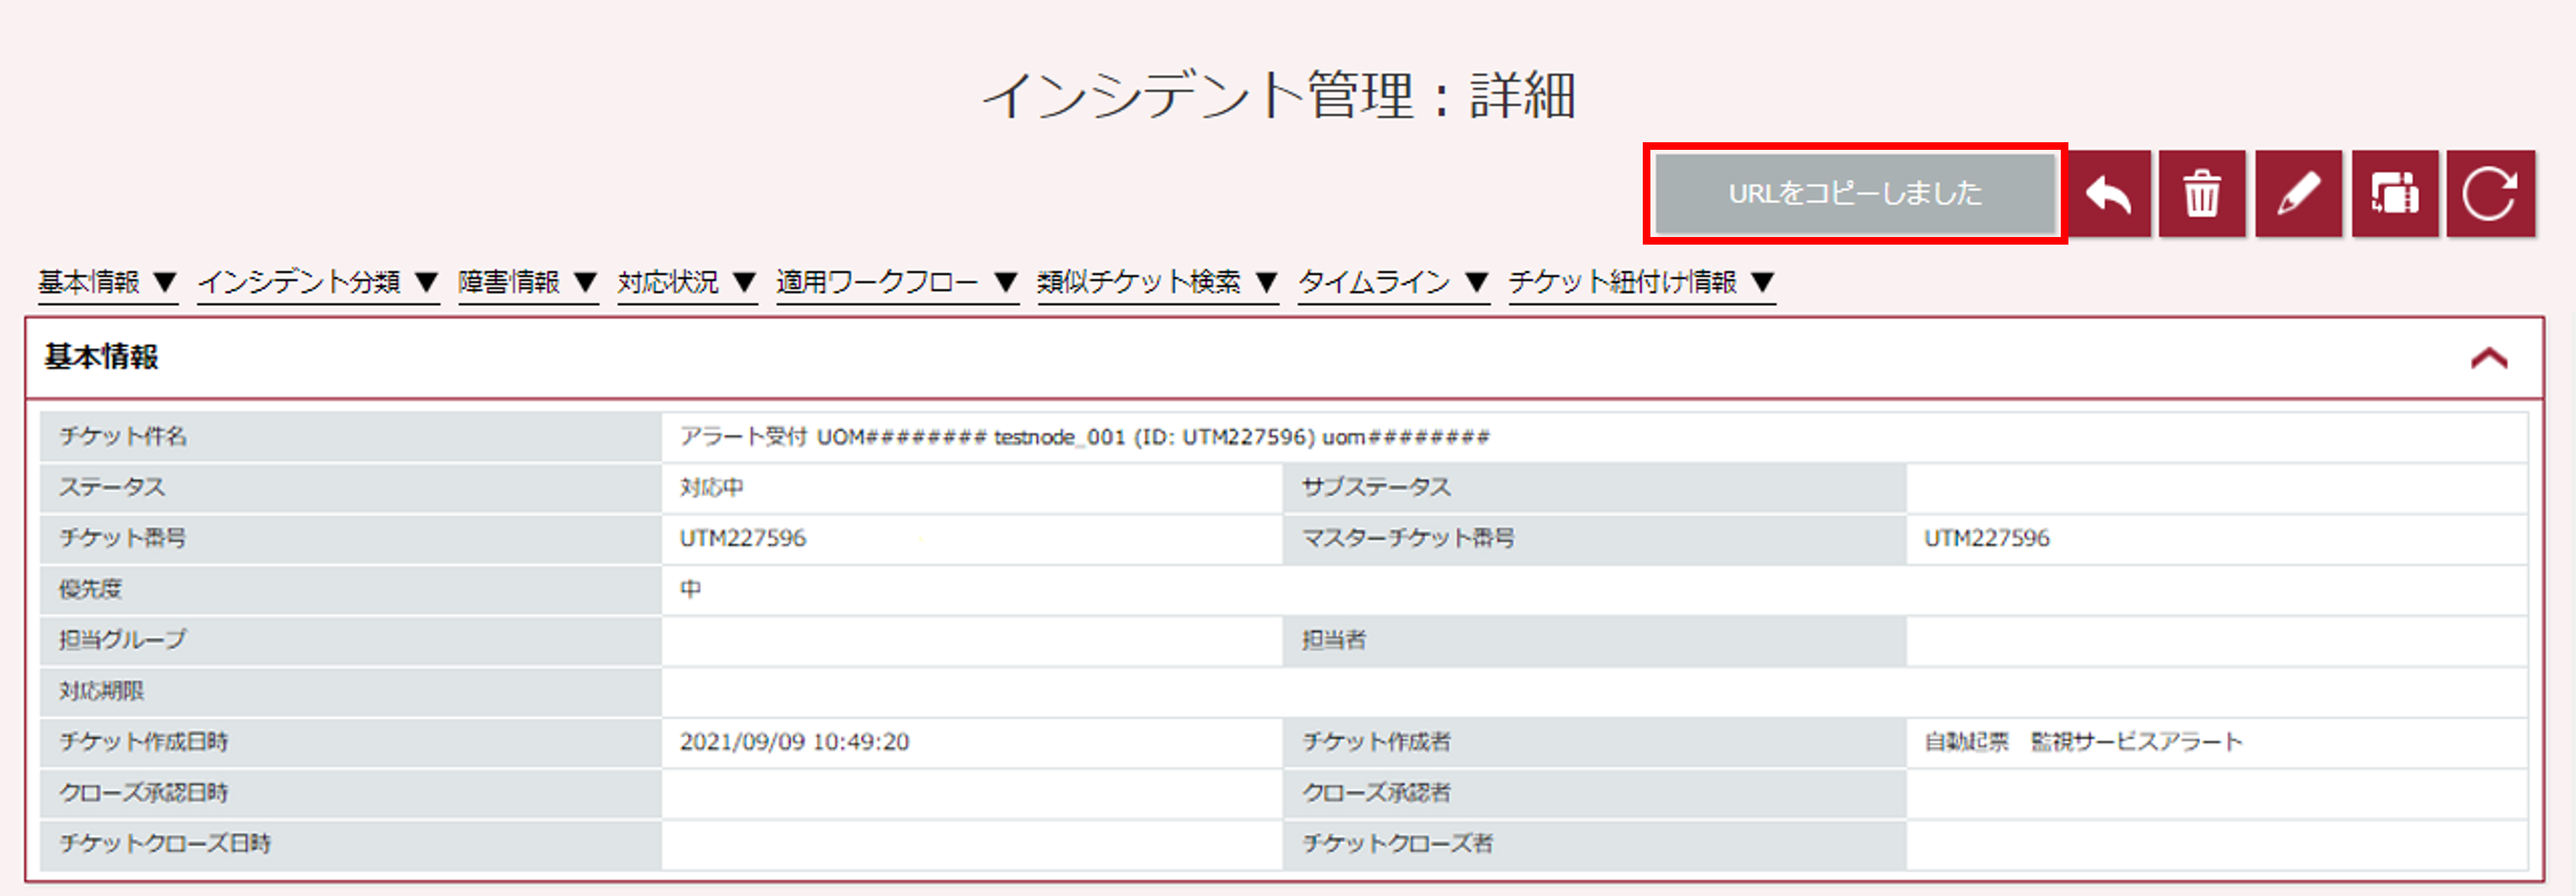Viewport: 2576px width, 896px height.
Task: Click the チケット作成日時 label cell
Action: (350, 742)
